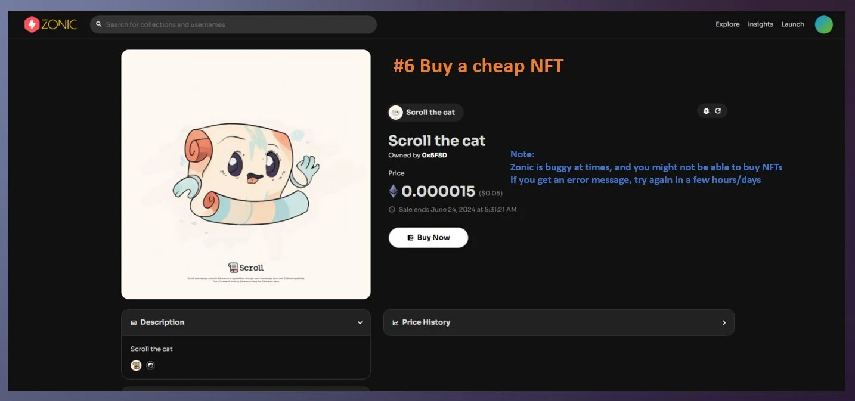Click the bug report icon
855x401 pixels.
click(706, 111)
